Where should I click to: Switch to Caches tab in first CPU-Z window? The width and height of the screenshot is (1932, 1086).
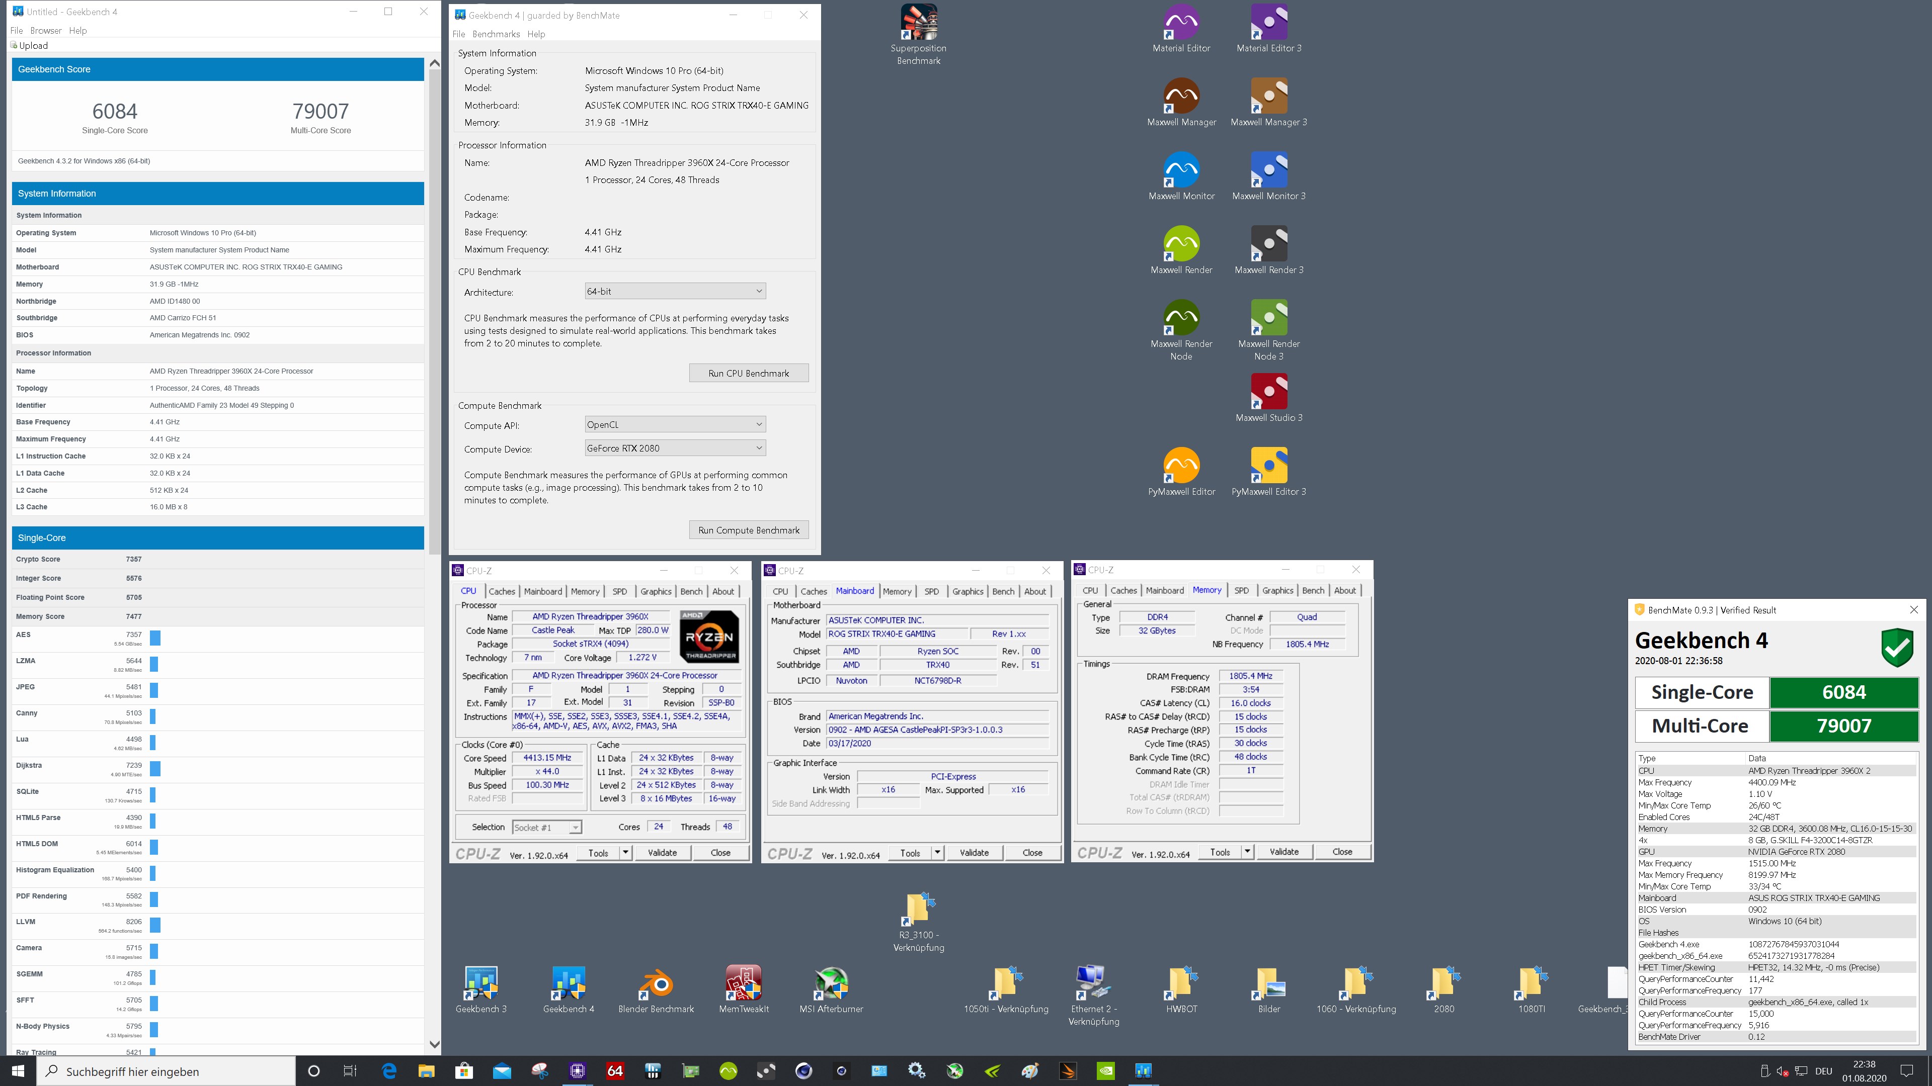(502, 591)
